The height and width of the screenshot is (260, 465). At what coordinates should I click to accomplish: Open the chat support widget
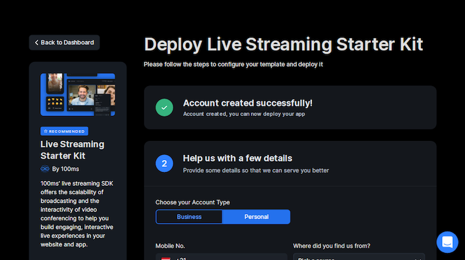[447, 242]
